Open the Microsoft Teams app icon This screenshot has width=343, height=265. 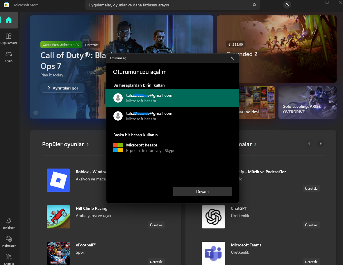tap(213, 253)
